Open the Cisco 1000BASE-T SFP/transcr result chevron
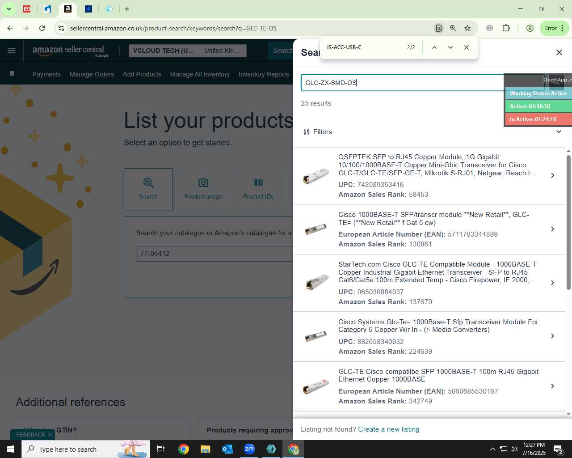 553,229
